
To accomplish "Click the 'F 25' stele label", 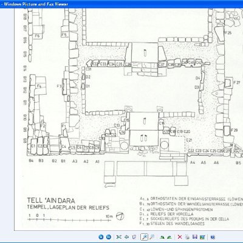I will pyautogui.click(x=228, y=33).
